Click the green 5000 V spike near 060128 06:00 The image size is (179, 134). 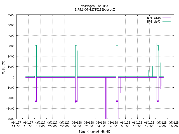click(x=111, y=50)
